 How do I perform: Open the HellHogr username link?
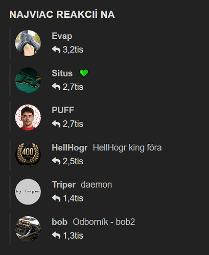69,147
